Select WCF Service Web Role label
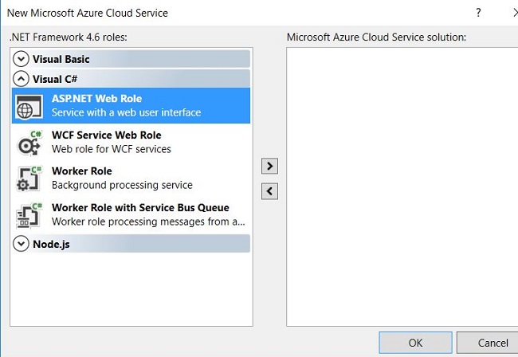Image resolution: width=518 pixels, height=357 pixels. pos(106,135)
